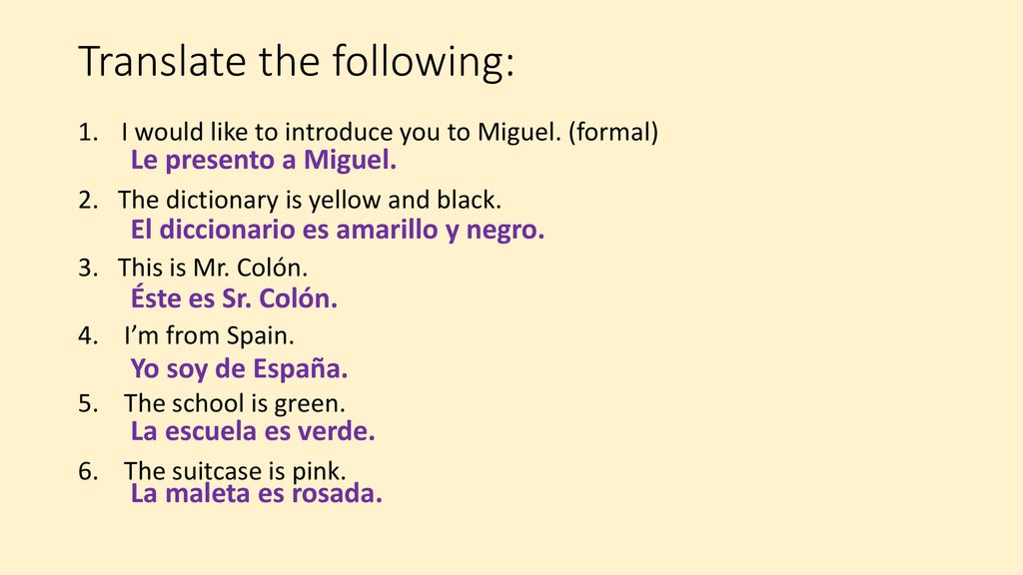Click the list number 4
The height and width of the screenshot is (575, 1023).
(88, 335)
